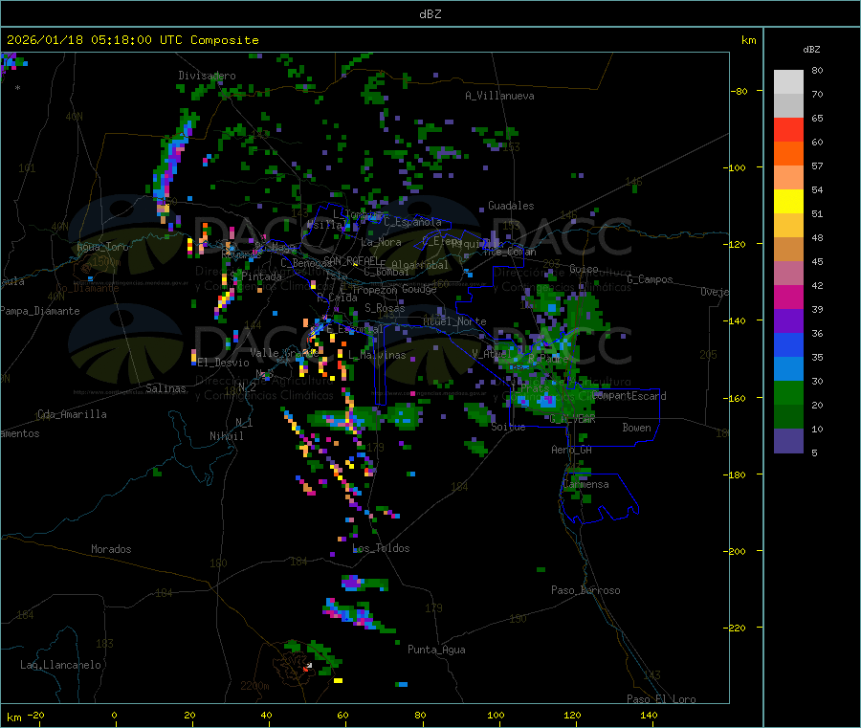Click the 'Lag.Llancanelo' map label
This screenshot has width=861, height=728.
tap(60, 666)
